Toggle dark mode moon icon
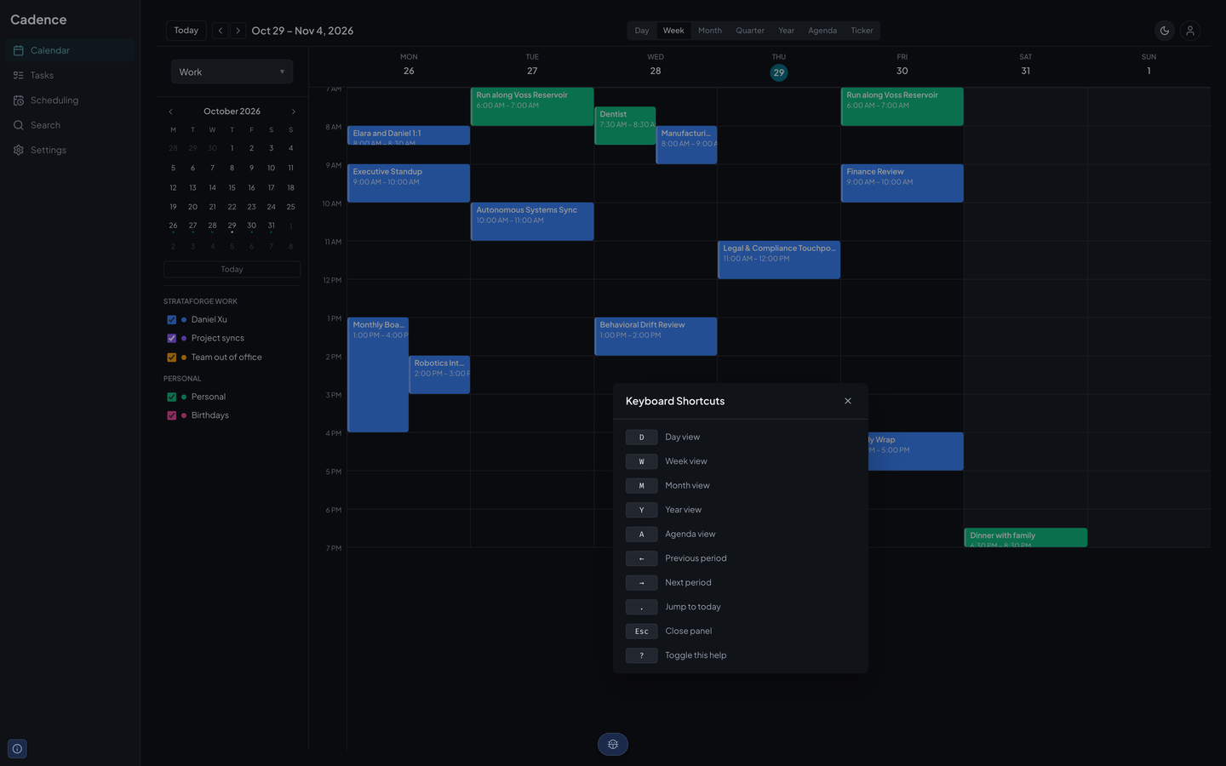The height and width of the screenshot is (766, 1226). pos(1165,31)
